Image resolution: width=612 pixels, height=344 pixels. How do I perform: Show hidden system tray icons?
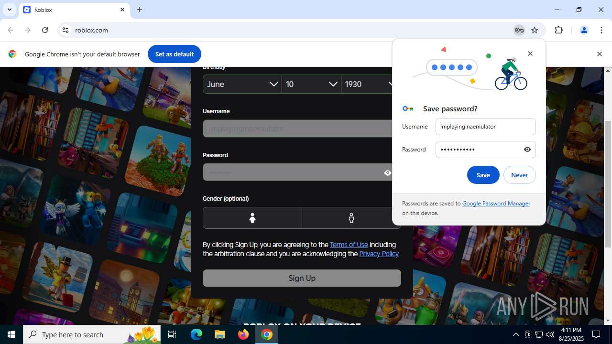point(515,334)
